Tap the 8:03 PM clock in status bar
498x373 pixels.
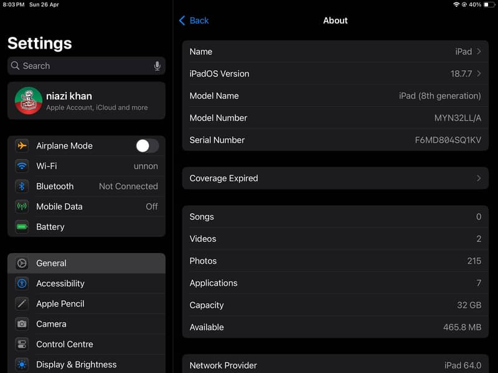coord(14,4)
